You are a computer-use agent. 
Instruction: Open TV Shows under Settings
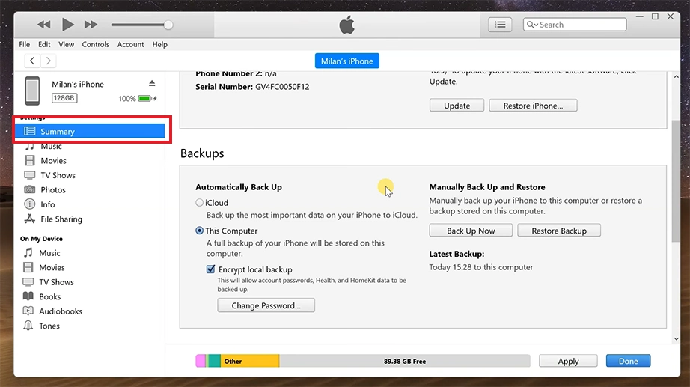tap(58, 175)
